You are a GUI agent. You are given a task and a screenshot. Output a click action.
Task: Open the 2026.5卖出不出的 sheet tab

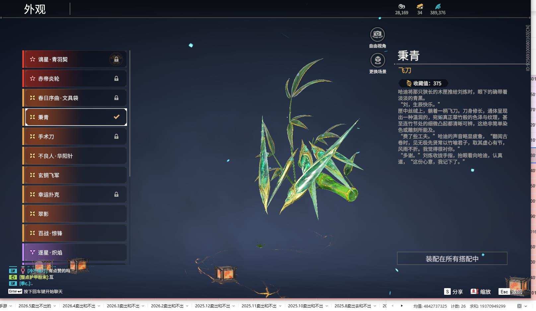click(x=35, y=306)
